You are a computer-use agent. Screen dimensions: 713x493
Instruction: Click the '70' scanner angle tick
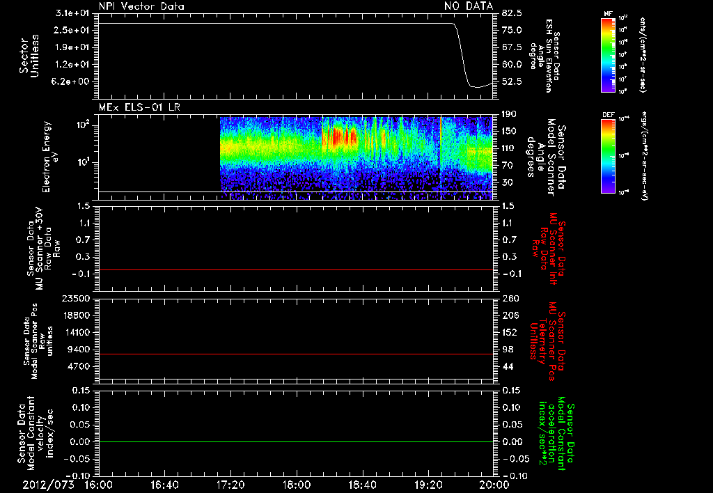click(x=507, y=166)
